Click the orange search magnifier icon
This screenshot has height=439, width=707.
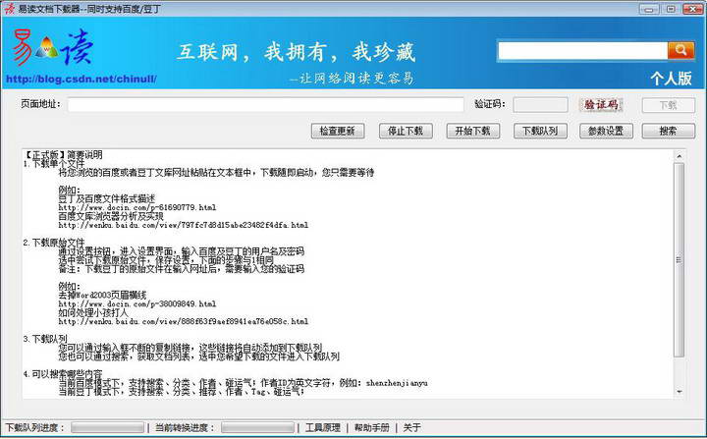coord(680,50)
